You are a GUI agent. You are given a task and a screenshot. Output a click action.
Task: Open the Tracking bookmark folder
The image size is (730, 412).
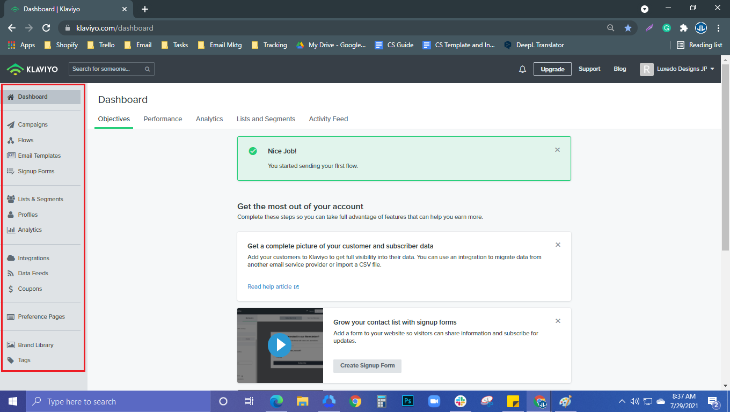[x=269, y=45]
